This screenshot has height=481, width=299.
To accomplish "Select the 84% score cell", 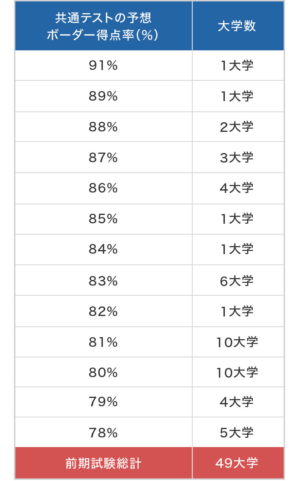I will 104,250.
